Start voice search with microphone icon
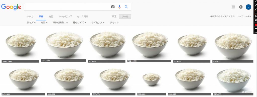The height and width of the screenshot is (97, 257). pyautogui.click(x=119, y=7)
